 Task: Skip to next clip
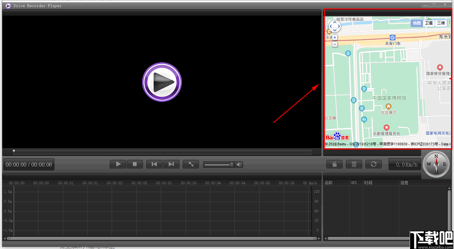[171, 164]
